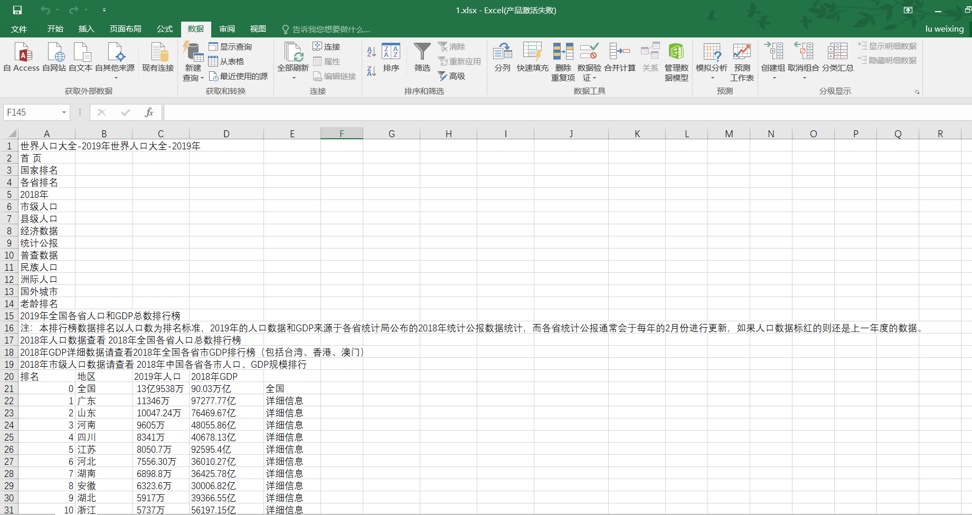This screenshot has width=972, height=515.
Task: Click Consolidate (合并计算)
Action: click(620, 57)
